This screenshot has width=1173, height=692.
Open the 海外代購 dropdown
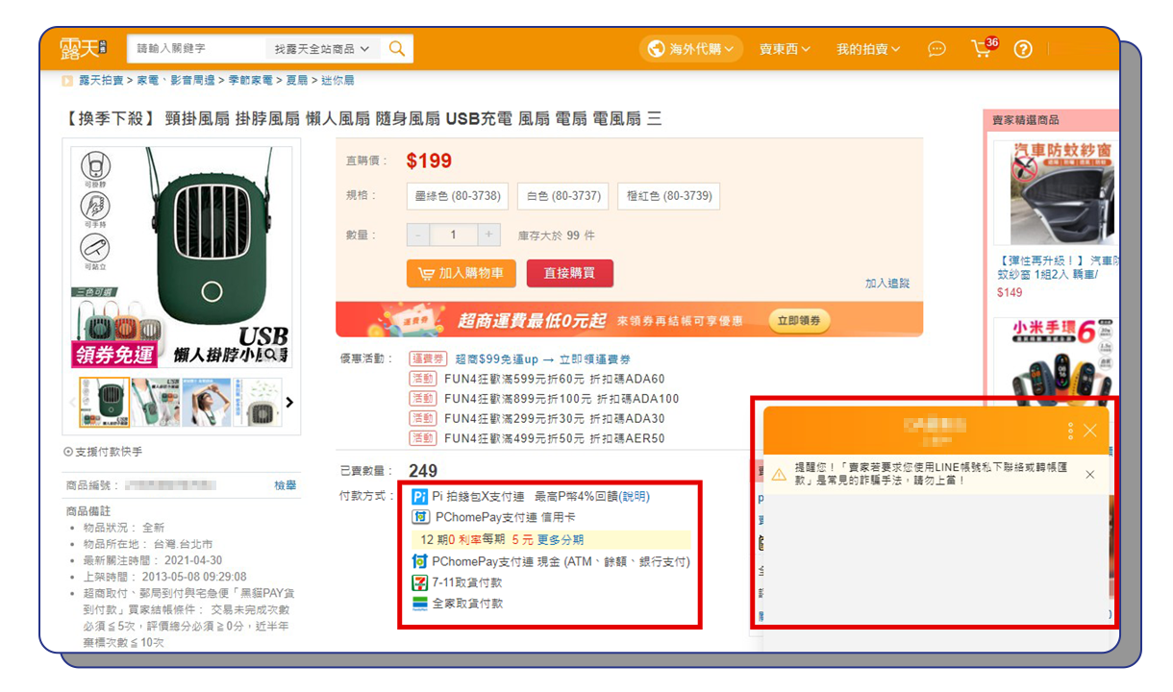pos(691,49)
